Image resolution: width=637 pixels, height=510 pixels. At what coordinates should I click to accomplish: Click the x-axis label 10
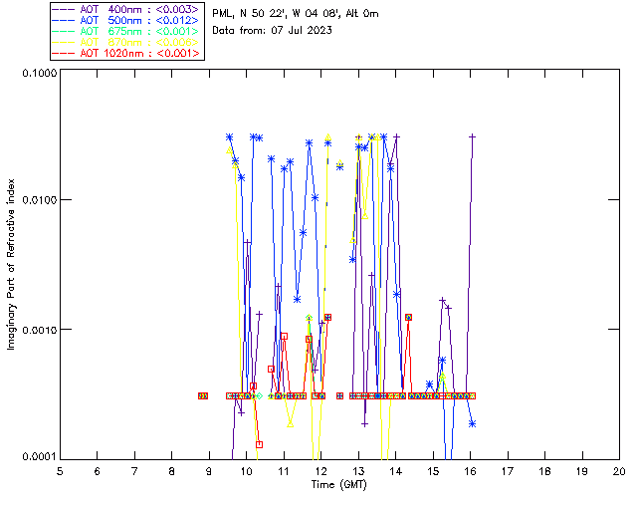click(246, 471)
